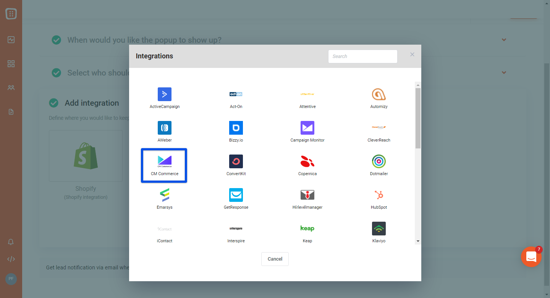Pick the Campaign Monitor integration icon
Image resolution: width=550 pixels, height=298 pixels.
(x=307, y=128)
